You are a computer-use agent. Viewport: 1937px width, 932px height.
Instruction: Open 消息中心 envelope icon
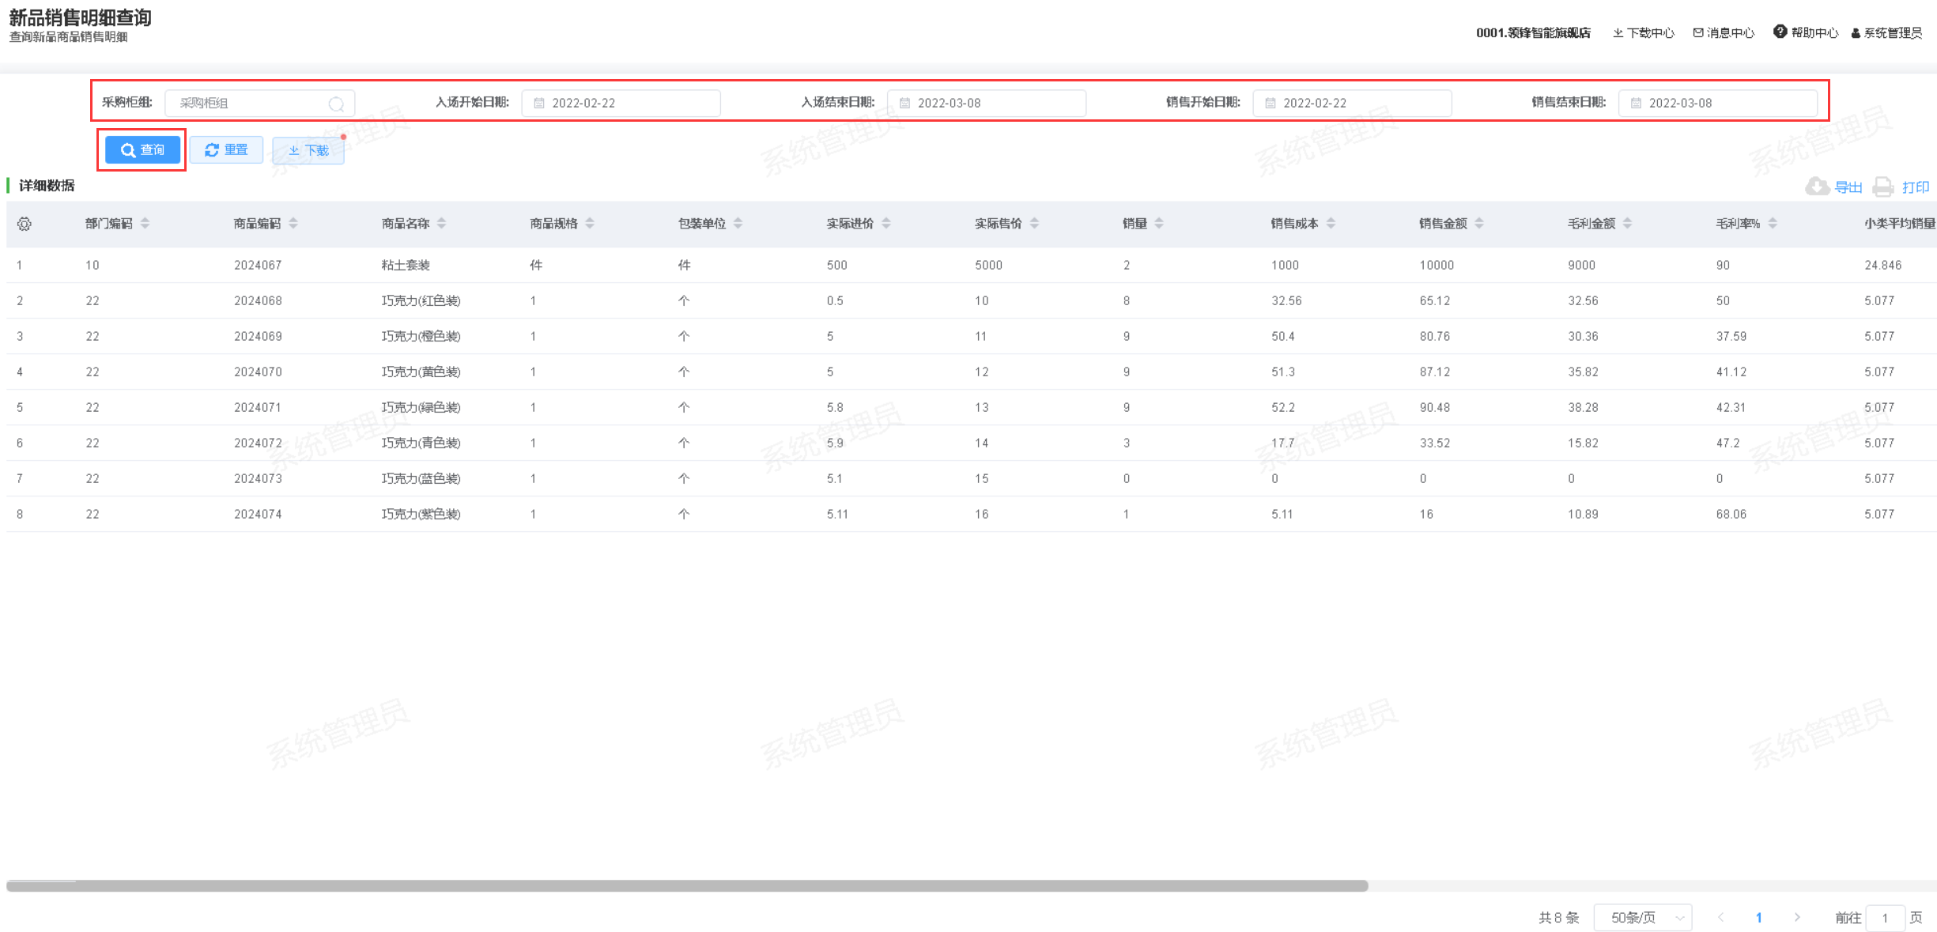[x=1698, y=32]
